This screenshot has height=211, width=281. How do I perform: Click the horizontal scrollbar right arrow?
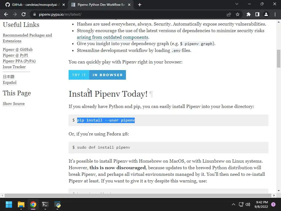[x=274, y=195]
